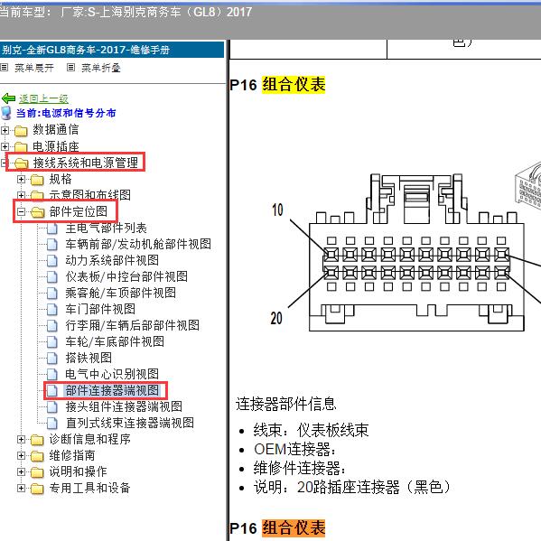Image resolution: width=541 pixels, height=541 pixels.
Task: Click the 当前:电源和信号分布 heading
Action: tap(66, 113)
